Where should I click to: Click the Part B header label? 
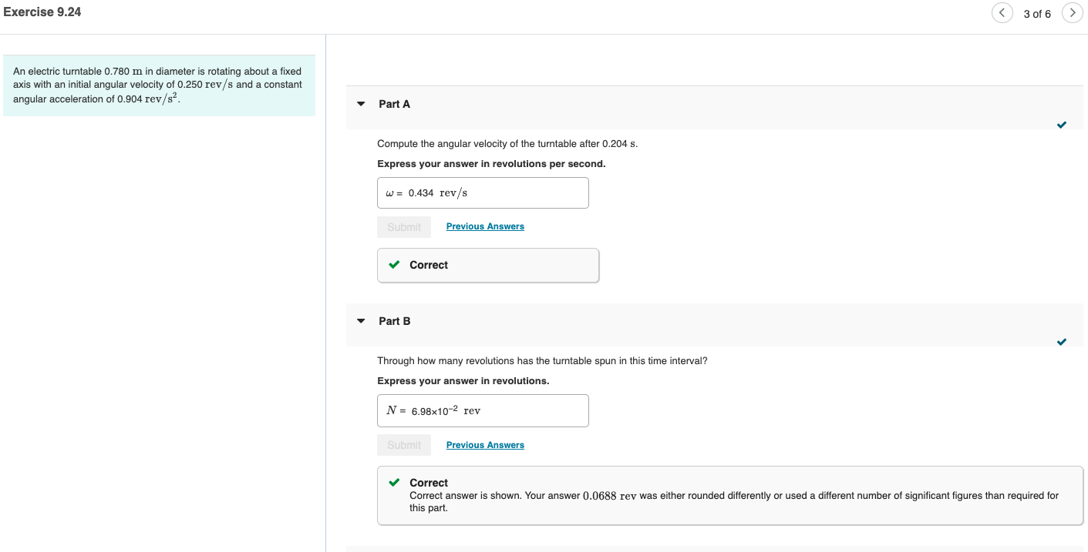(394, 321)
